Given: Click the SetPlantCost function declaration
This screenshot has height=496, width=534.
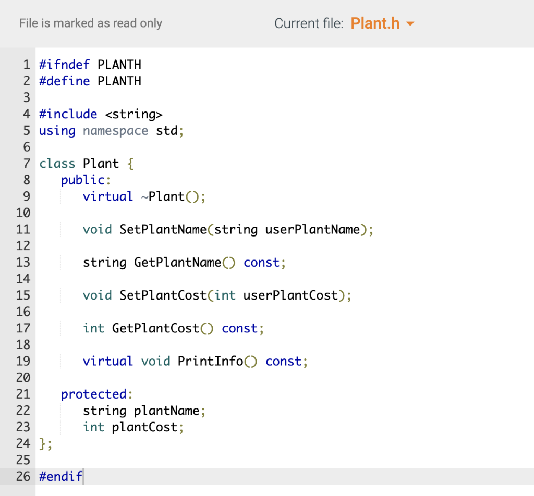Looking at the screenshot, I should 216,295.
